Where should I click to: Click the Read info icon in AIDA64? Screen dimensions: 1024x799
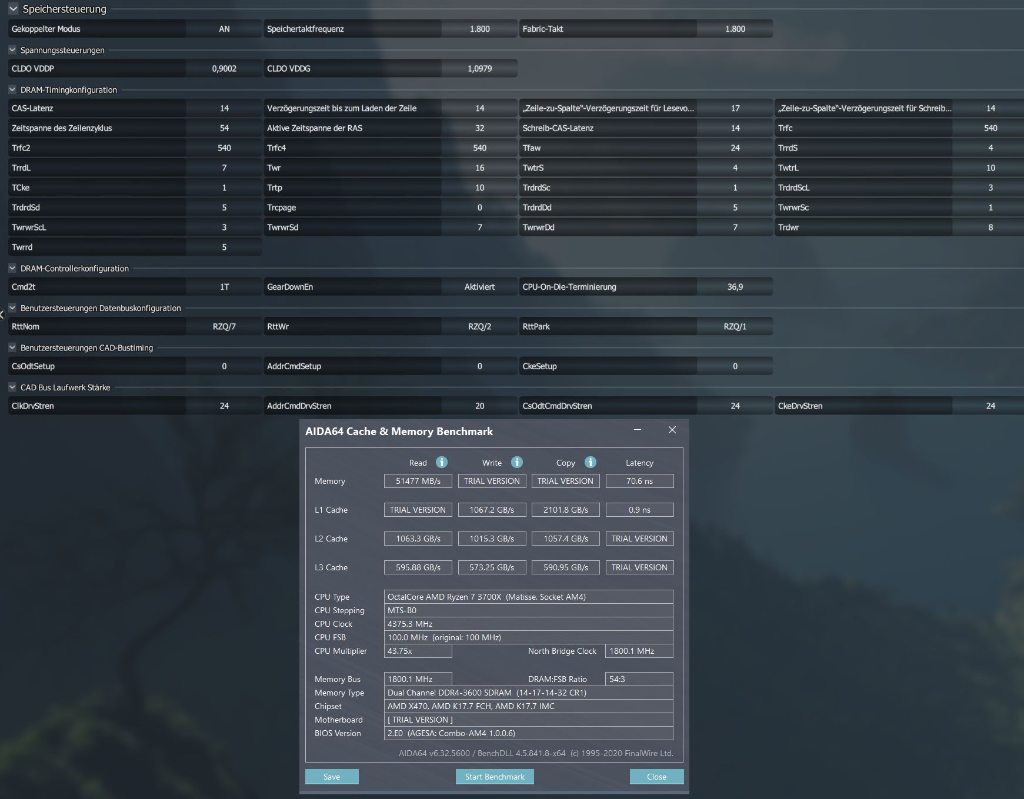pyautogui.click(x=442, y=462)
